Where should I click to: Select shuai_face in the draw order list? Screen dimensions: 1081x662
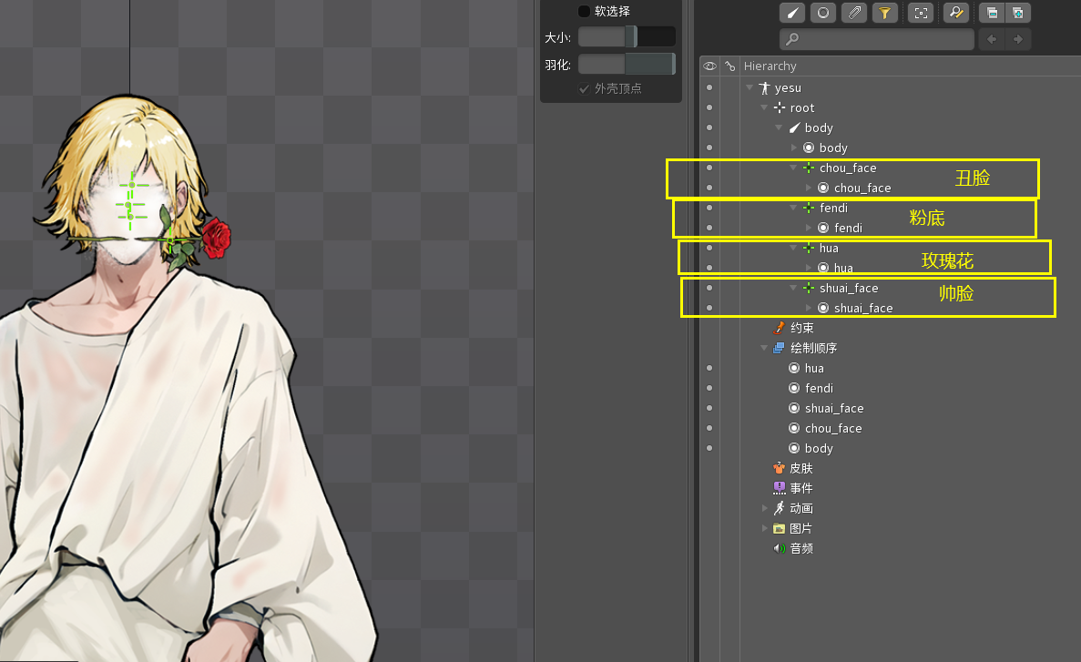[x=833, y=408]
